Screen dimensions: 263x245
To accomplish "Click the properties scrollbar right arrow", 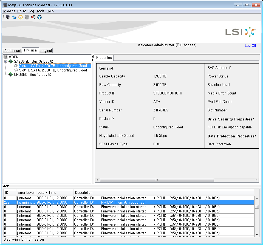I will [256, 180].
